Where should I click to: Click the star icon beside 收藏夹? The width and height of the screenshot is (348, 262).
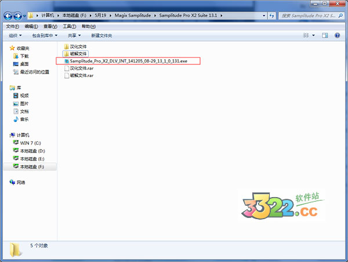click(12, 48)
